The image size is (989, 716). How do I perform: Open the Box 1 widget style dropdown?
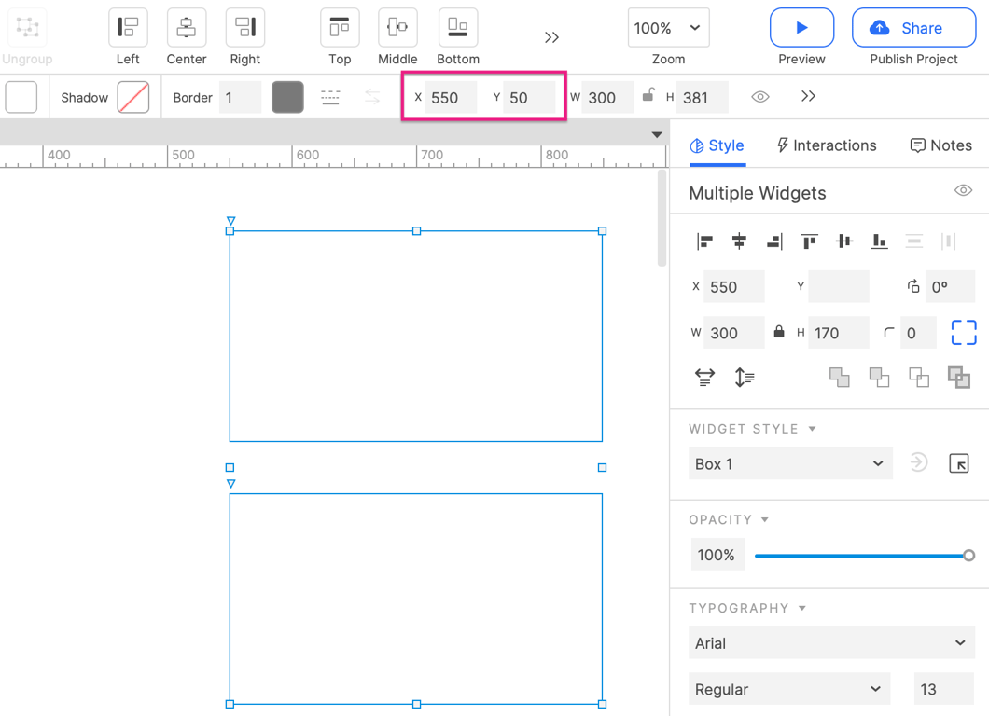(789, 464)
